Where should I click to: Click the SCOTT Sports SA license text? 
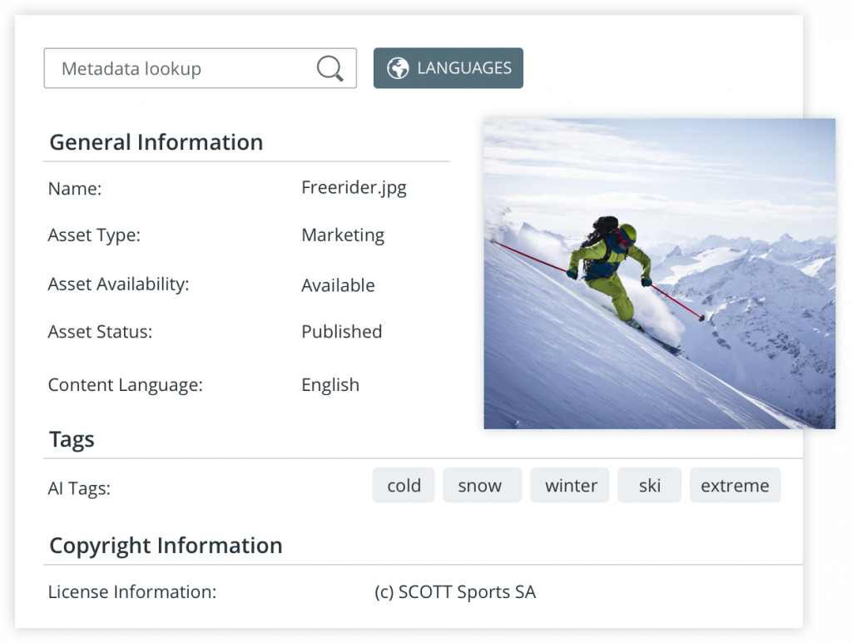coord(455,592)
